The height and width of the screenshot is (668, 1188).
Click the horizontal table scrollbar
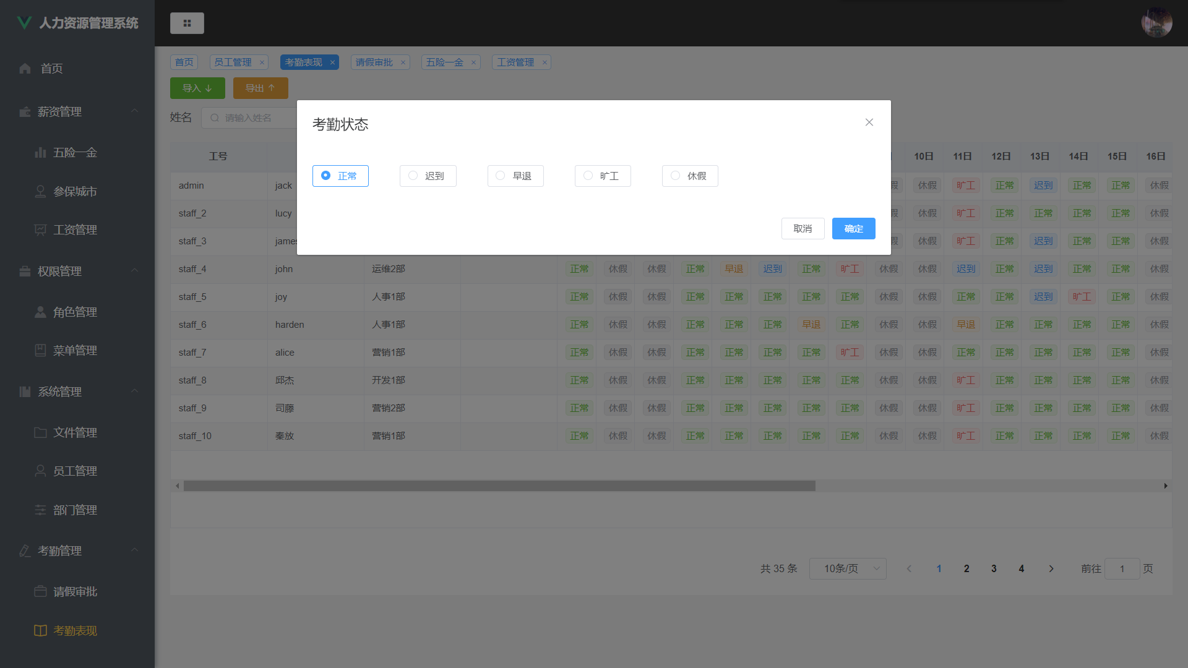[x=499, y=486]
